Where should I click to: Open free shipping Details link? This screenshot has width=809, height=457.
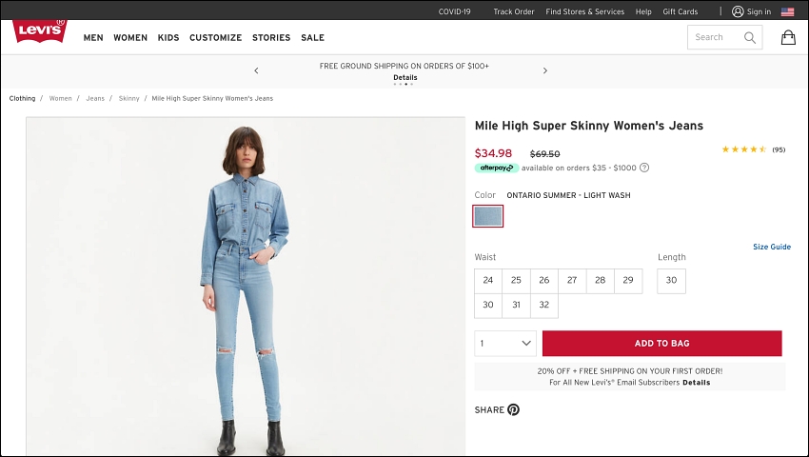(x=405, y=77)
